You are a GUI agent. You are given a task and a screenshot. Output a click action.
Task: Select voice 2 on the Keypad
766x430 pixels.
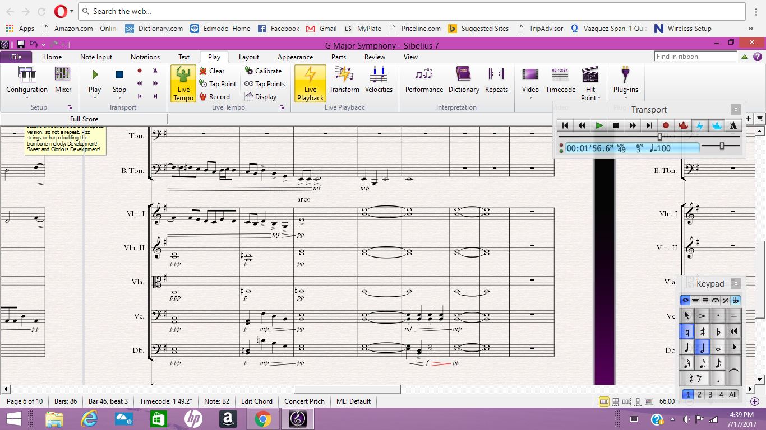pos(699,394)
